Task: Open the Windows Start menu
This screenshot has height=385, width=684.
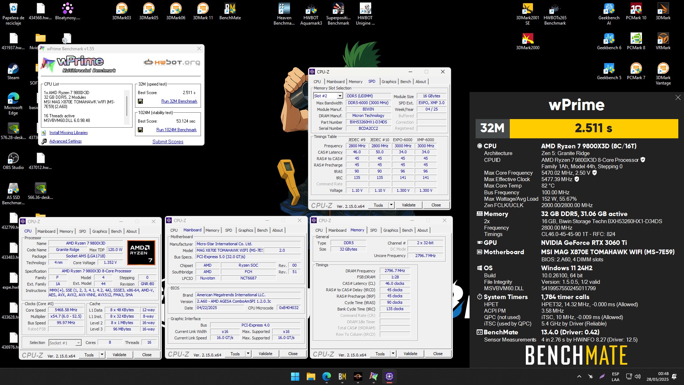Action: (x=295, y=376)
